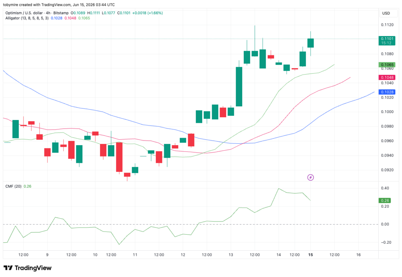This screenshot has height=277, width=402.
Task: Click the tall green breakout candle near 13
Action: pyautogui.click(x=239, y=87)
